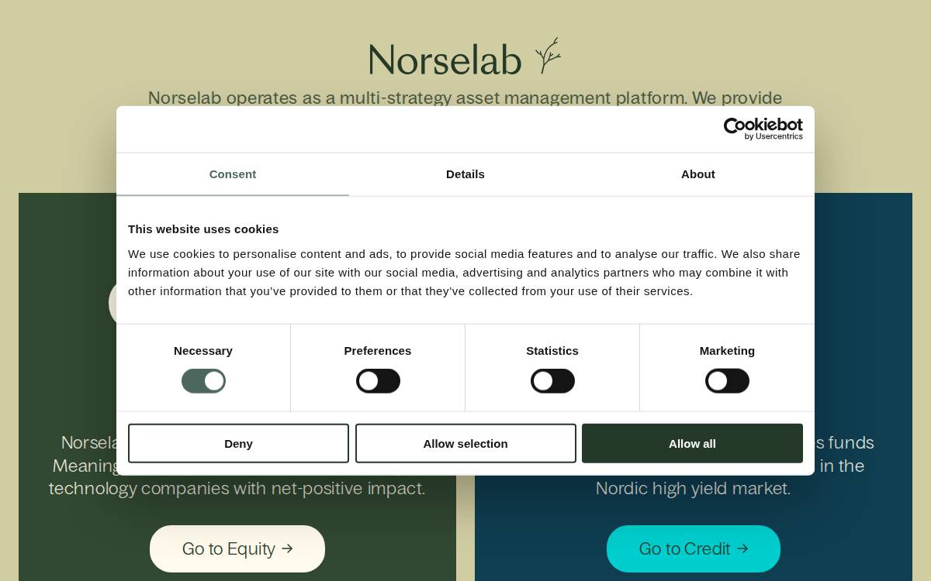The image size is (931, 581).
Task: Click 'technology companies with net-positive impact.' text
Action: tap(237, 489)
